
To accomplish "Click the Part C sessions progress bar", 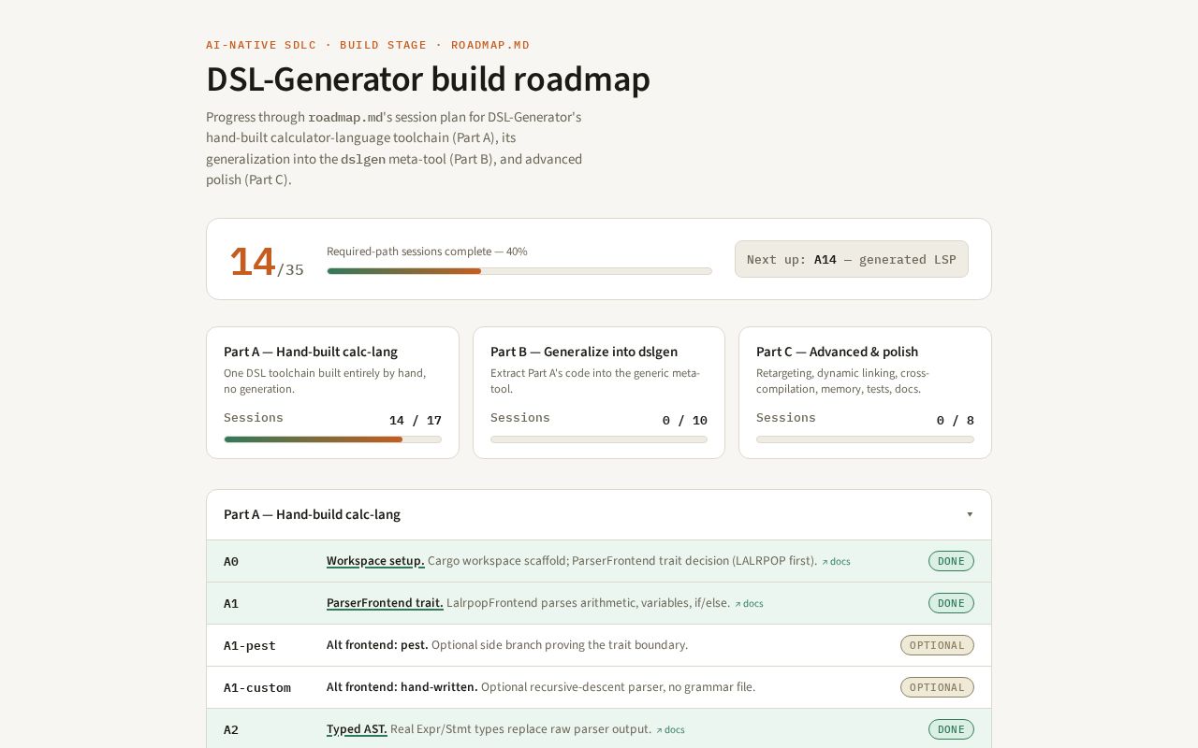I will (x=865, y=439).
